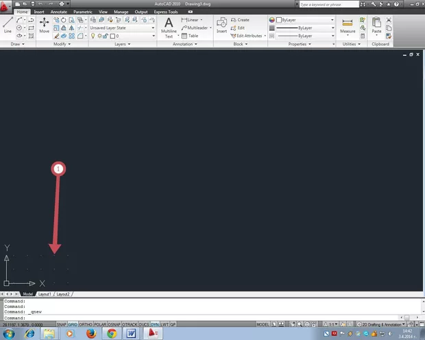This screenshot has height=340, width=425.
Task: Expand the Annotation panel
Action: click(x=185, y=44)
